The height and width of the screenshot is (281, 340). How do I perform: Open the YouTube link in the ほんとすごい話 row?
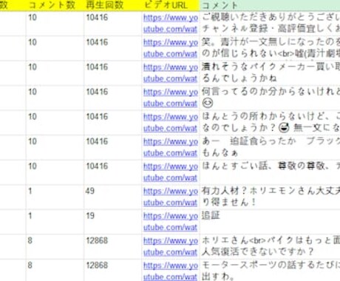point(171,172)
